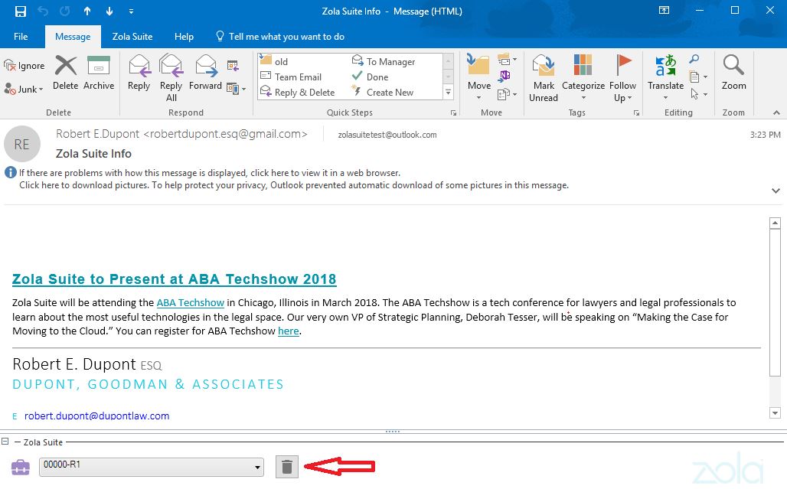The height and width of the screenshot is (489, 787).
Task: Reply to the sender
Action: tap(139, 73)
